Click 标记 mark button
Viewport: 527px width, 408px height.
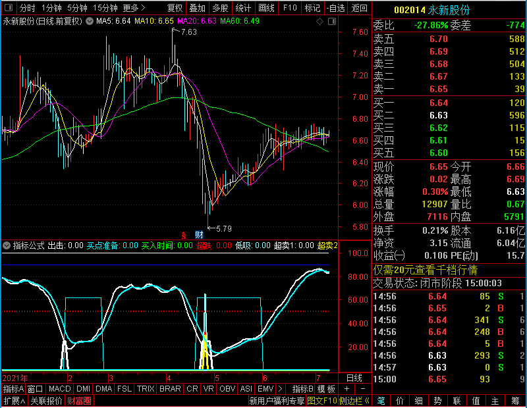click(x=312, y=8)
